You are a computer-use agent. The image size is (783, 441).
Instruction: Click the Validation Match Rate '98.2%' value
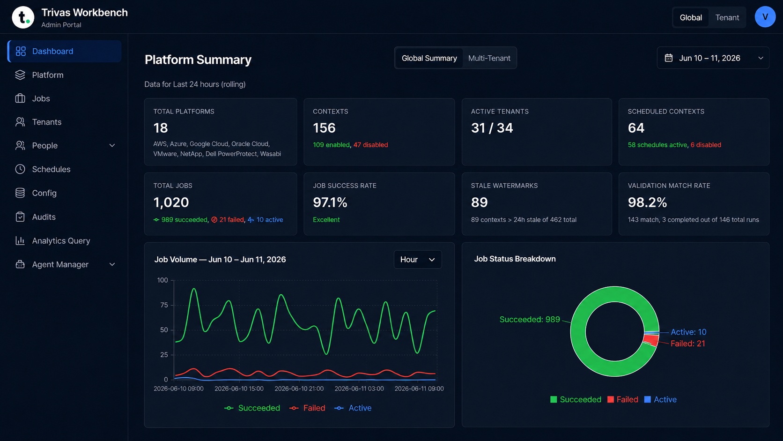click(647, 202)
